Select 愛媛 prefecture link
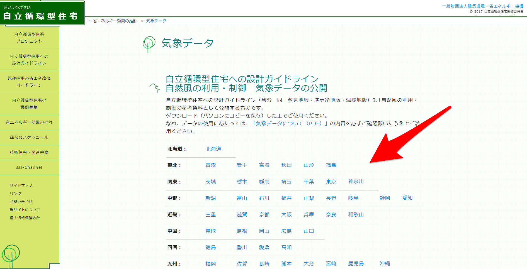This screenshot has width=527, height=269. 264,247
